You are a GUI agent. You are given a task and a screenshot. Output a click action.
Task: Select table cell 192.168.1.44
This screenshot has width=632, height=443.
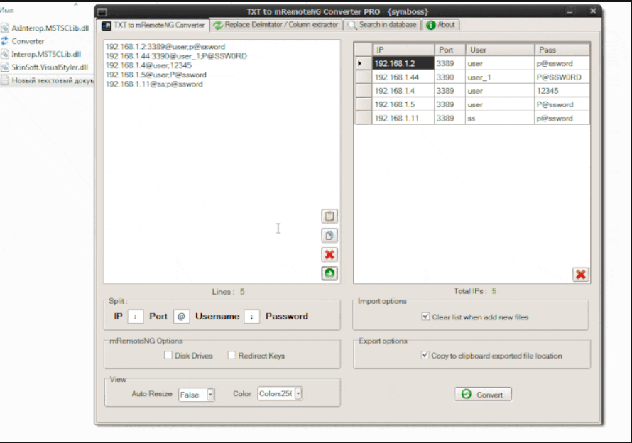pyautogui.click(x=403, y=77)
